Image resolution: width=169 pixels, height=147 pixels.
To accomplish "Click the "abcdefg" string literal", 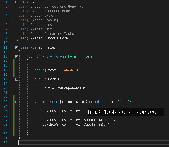I will 71,70.
